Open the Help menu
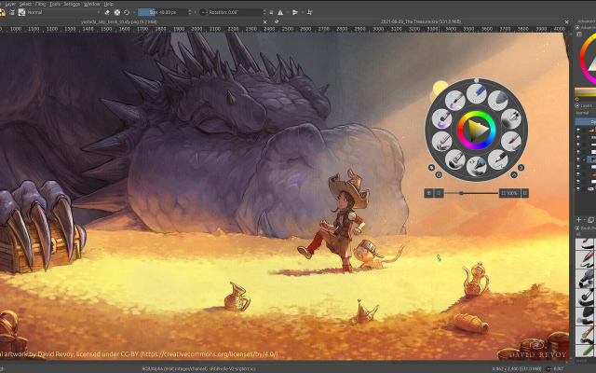Screen dimensions: 596x373 pos(109,4)
